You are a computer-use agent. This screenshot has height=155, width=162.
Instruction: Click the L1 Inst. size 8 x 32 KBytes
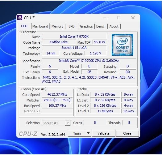105,100
